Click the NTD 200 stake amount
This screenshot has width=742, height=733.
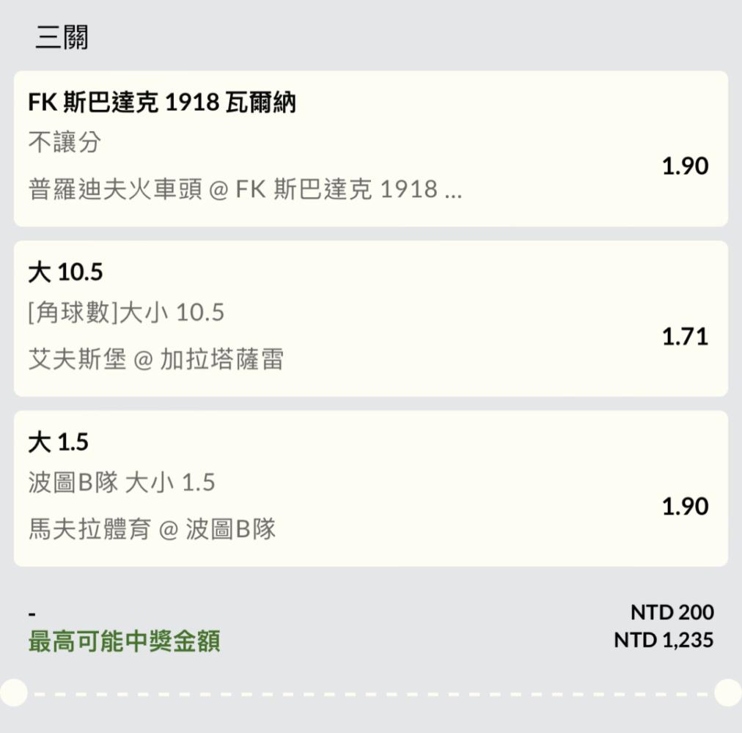pyautogui.click(x=672, y=612)
